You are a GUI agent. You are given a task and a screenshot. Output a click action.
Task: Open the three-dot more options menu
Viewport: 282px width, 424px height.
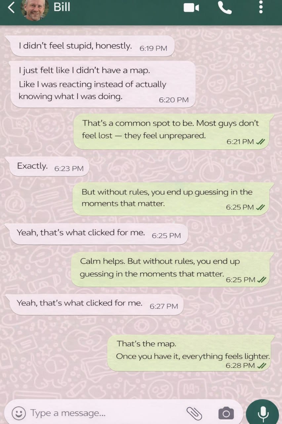pyautogui.click(x=261, y=7)
